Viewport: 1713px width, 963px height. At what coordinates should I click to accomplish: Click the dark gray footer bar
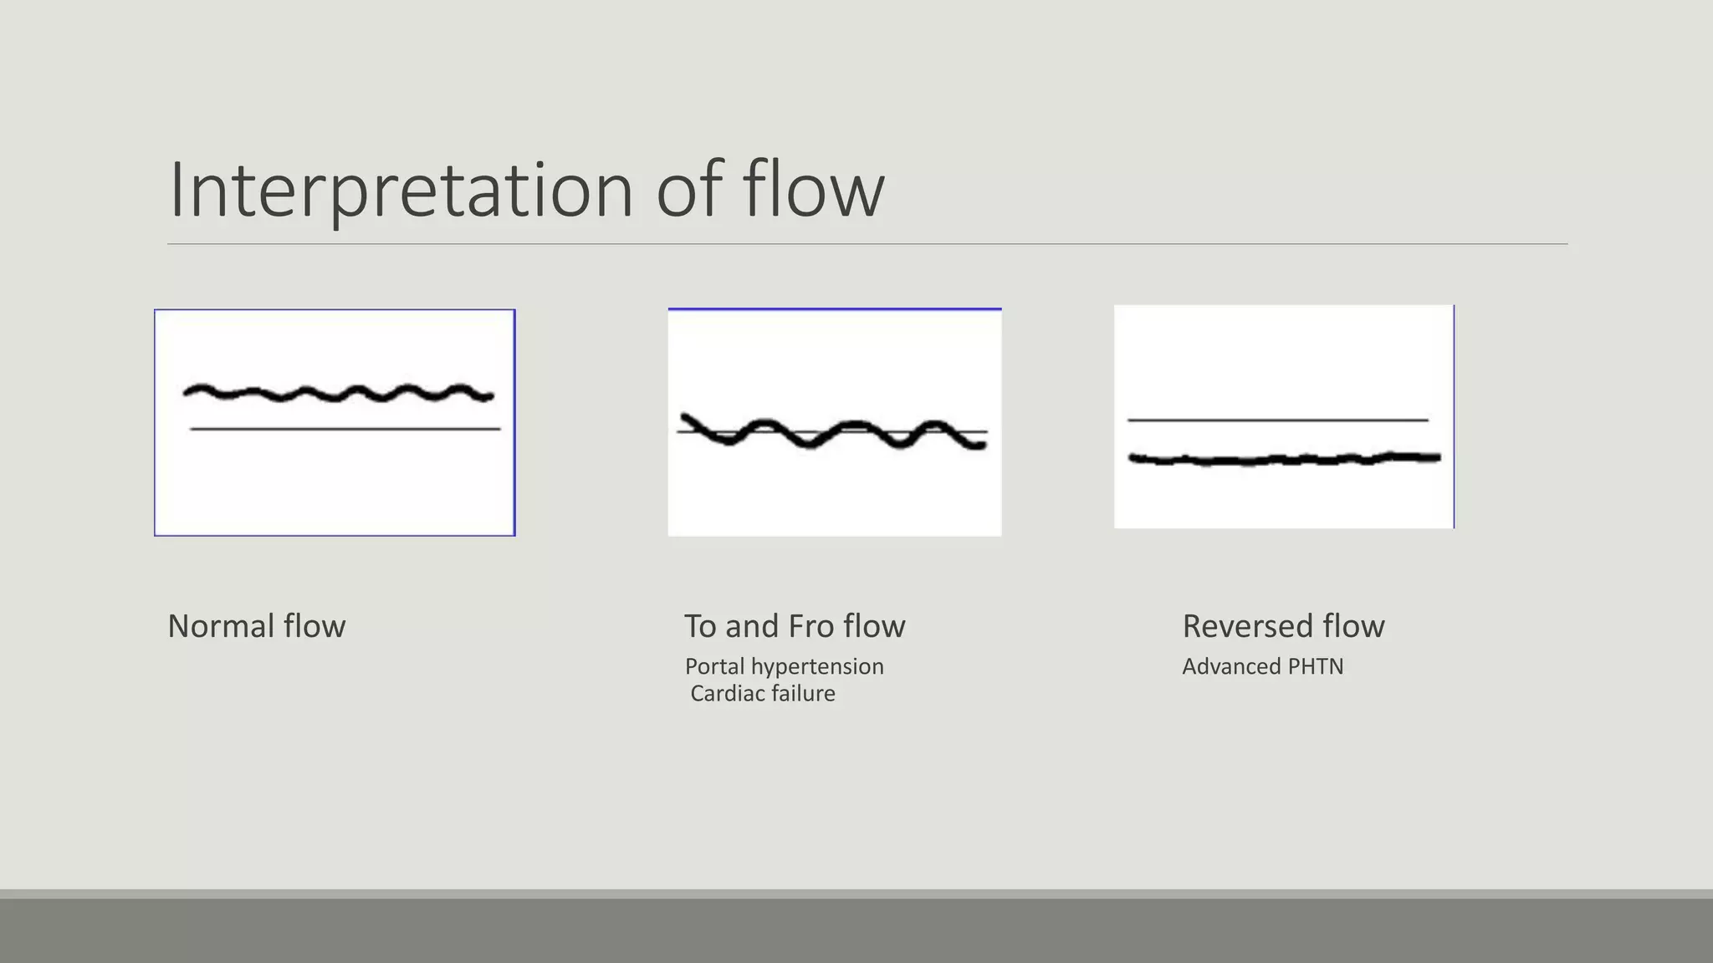(856, 930)
